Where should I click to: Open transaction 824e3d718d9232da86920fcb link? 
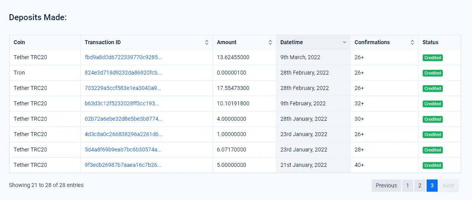[x=123, y=73]
